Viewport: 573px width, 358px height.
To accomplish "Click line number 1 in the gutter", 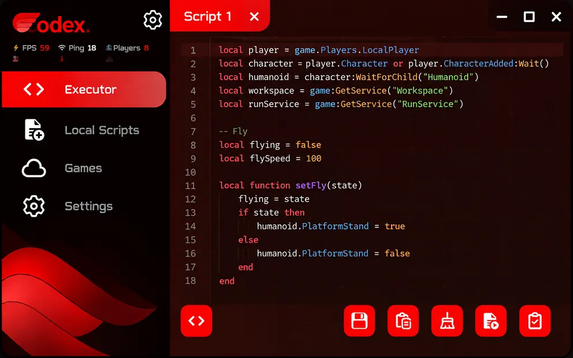I will [193, 50].
